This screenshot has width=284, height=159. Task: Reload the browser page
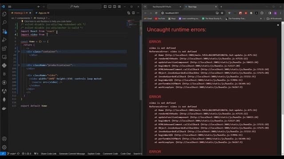[156, 13]
